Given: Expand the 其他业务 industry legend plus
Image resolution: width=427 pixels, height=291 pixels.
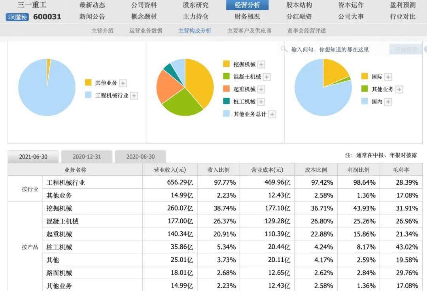Looking at the screenshot, I should tap(123, 83).
